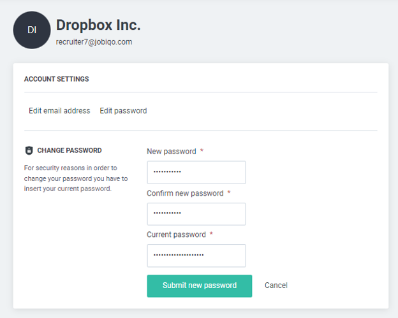Click the 'Current password' field label
The image size is (398, 318).
click(x=176, y=235)
